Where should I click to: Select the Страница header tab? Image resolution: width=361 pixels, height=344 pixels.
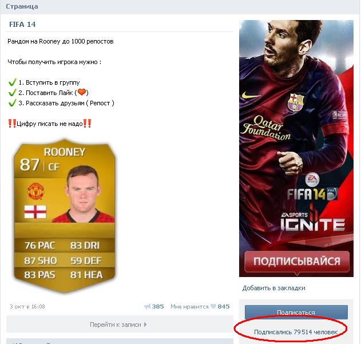pos(22,6)
